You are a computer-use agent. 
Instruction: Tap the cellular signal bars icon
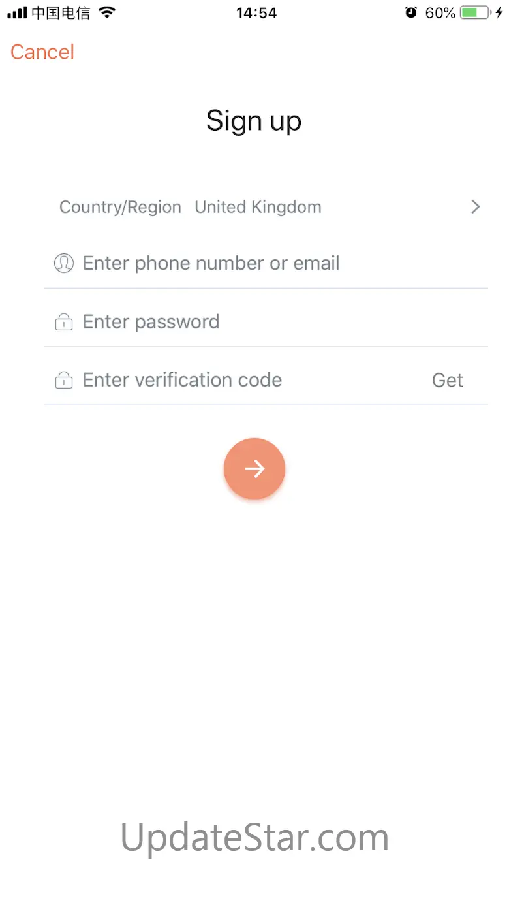coord(17,12)
